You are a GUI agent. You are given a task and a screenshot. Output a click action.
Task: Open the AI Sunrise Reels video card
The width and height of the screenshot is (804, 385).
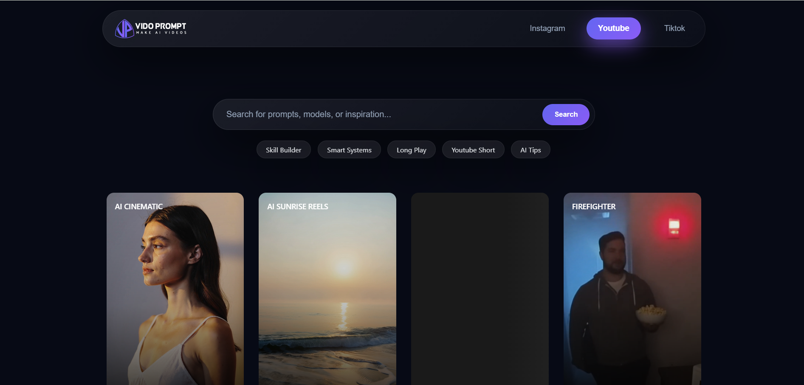[x=327, y=289]
